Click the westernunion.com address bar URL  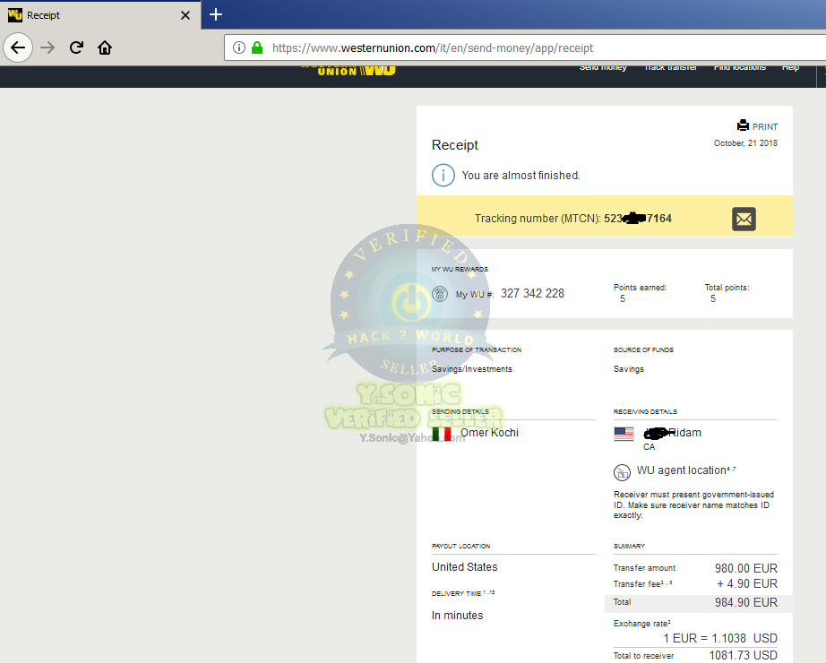pos(433,48)
